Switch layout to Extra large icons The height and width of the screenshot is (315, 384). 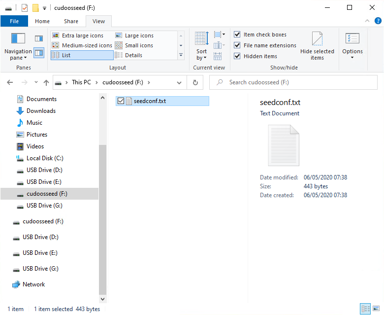click(x=82, y=35)
